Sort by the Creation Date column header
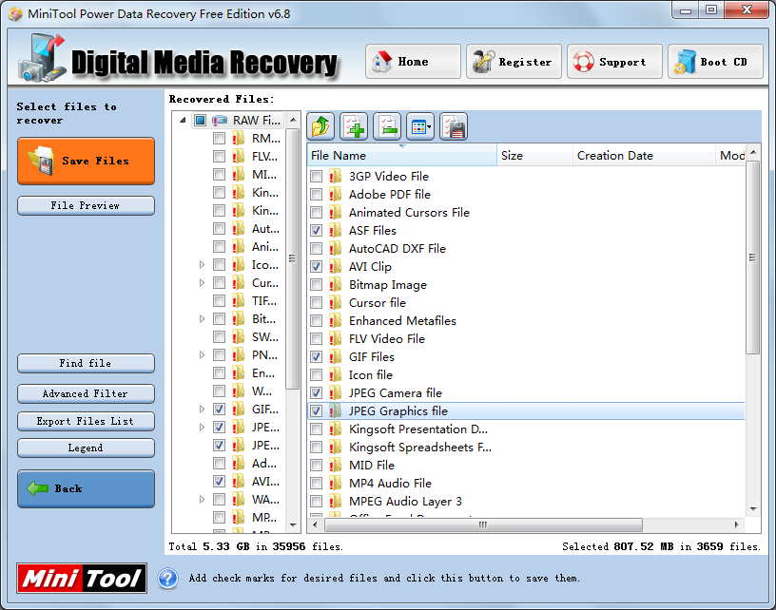The width and height of the screenshot is (776, 610). point(644,155)
